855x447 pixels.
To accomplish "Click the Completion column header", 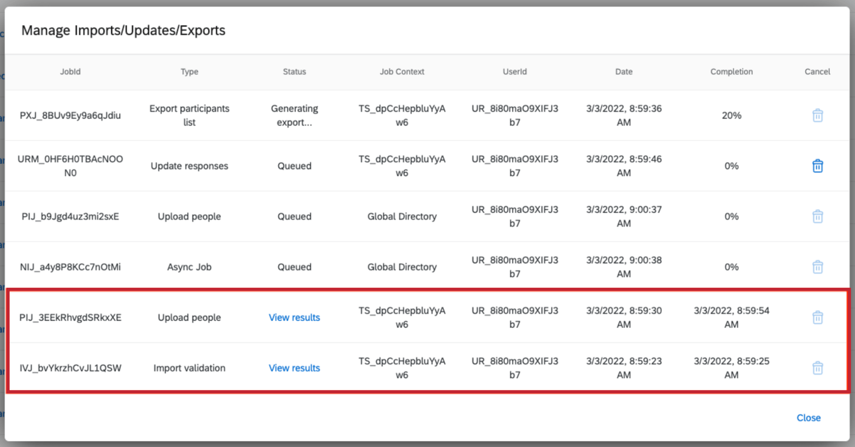I will click(x=731, y=72).
